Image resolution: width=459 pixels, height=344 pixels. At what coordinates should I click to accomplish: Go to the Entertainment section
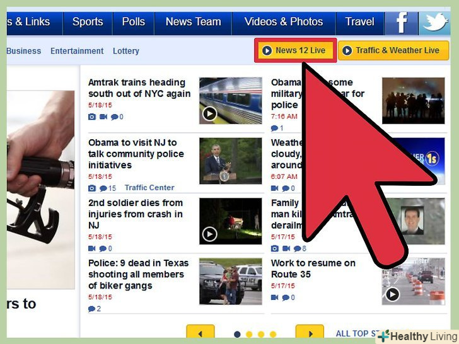pyautogui.click(x=77, y=51)
